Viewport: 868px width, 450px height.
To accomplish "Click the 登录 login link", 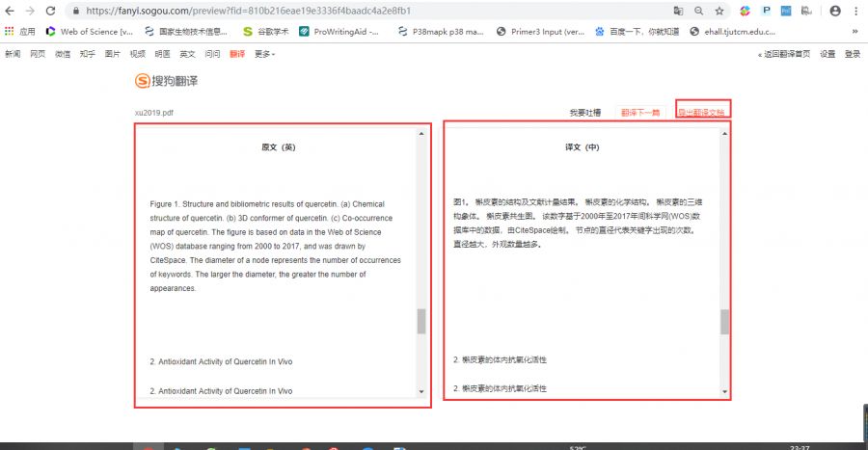I will (x=853, y=54).
